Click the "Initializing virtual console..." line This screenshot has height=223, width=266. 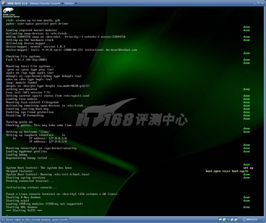31,188
